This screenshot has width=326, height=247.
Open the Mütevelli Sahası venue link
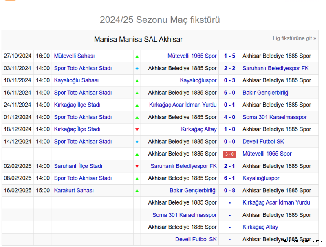[74, 56]
